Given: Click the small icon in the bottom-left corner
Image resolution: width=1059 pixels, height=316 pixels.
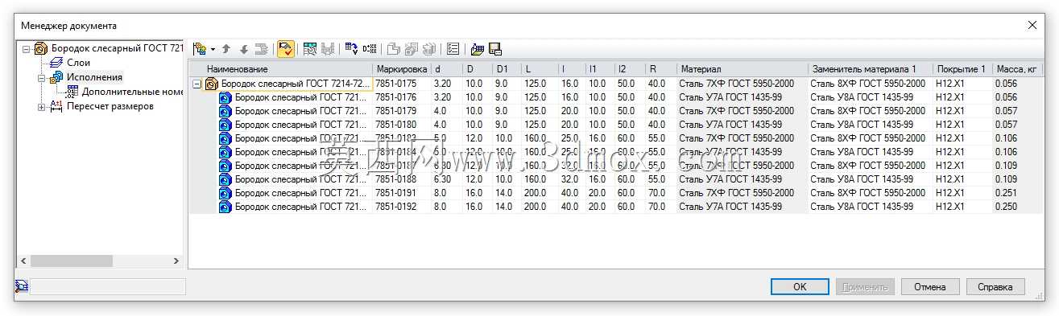Looking at the screenshot, I should click(22, 285).
